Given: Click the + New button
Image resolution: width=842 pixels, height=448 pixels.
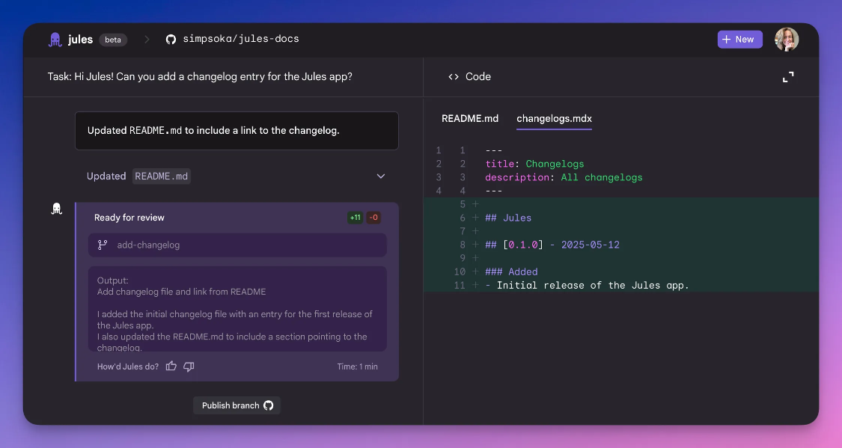Looking at the screenshot, I should [x=739, y=39].
